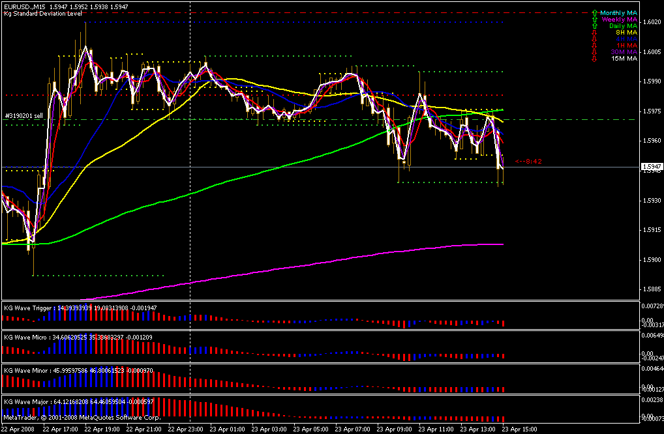664x434 pixels.
Task: Click the 23 Apr 15:00 time label
Action: 520,429
